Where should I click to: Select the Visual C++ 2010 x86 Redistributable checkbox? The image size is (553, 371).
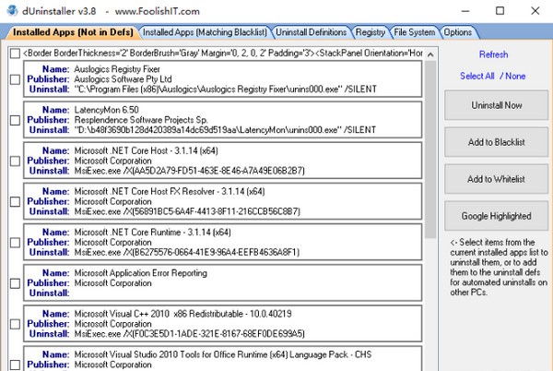point(14,323)
